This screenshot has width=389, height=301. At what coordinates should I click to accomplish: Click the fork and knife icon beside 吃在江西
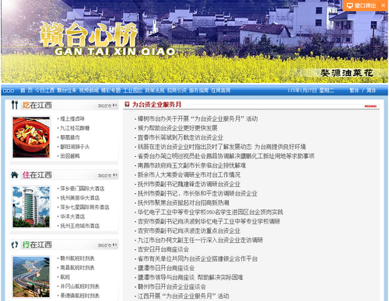click(15, 105)
